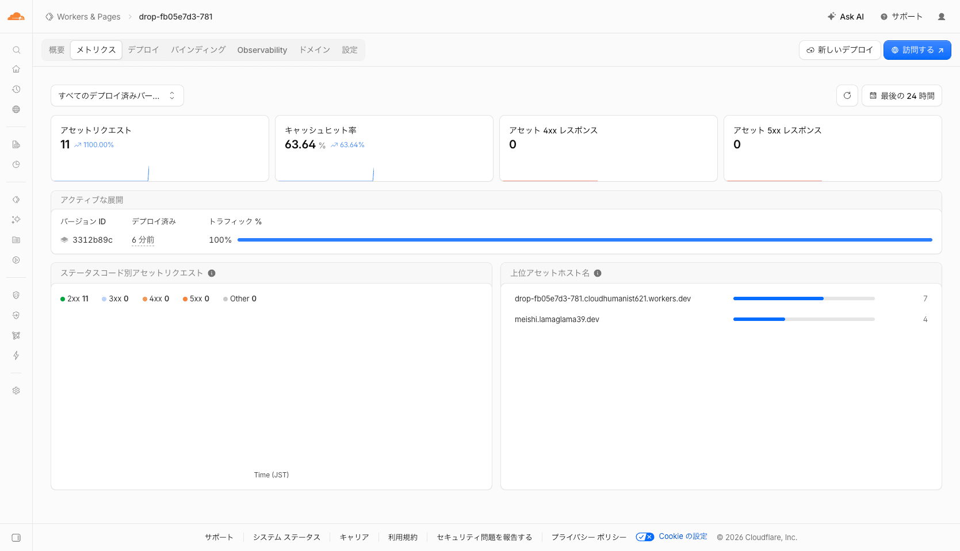The image size is (960, 551).
Task: Toggle the 5xx series in chart legend
Action: coord(196,299)
